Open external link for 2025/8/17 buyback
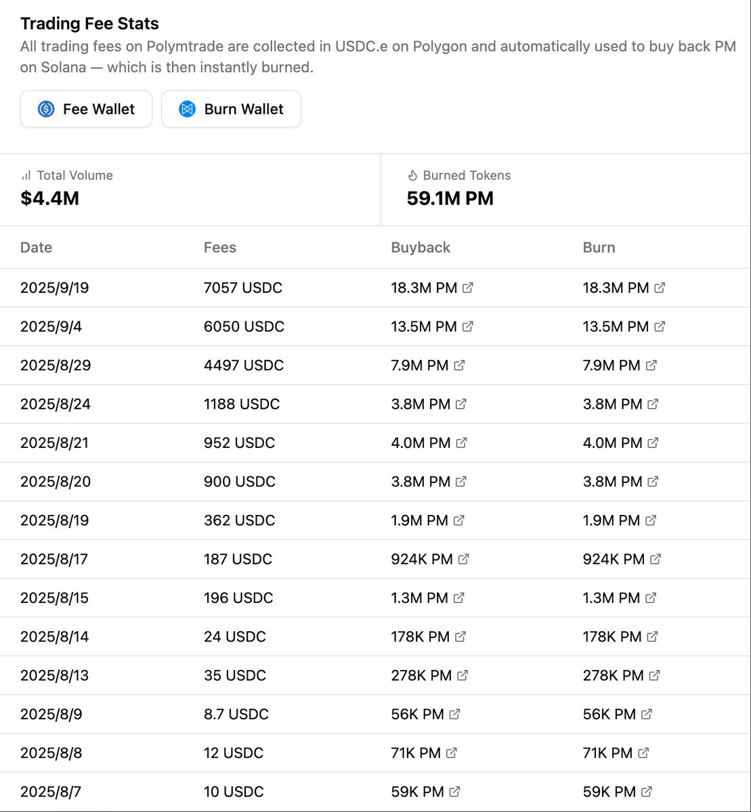751x812 pixels. (464, 559)
